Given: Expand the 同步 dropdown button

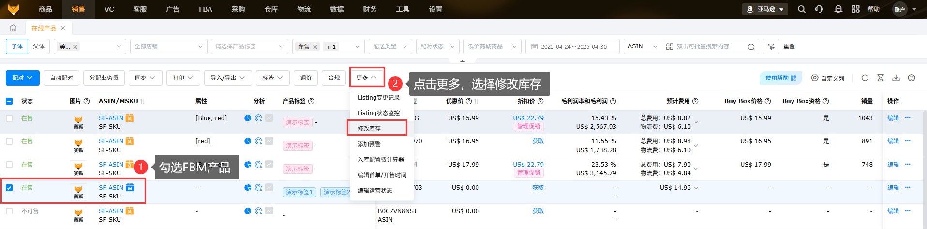Looking at the screenshot, I should tap(145, 78).
